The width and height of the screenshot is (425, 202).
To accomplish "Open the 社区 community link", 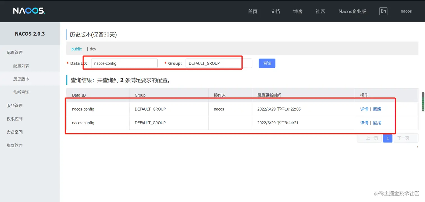I will click(x=320, y=11).
